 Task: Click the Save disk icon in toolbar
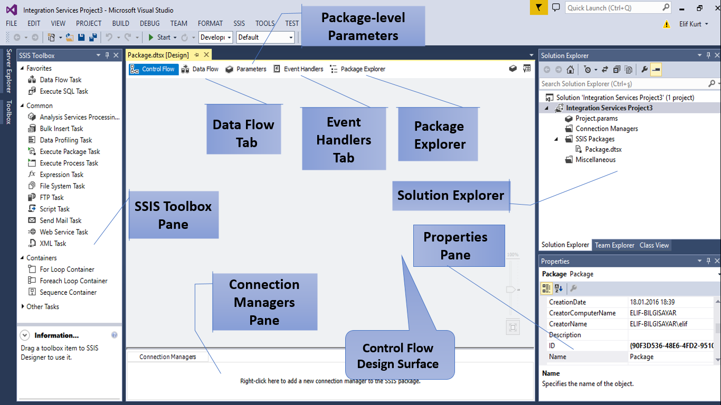[x=81, y=37]
